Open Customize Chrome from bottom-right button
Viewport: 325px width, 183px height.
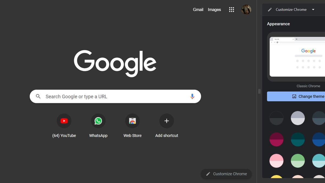click(x=226, y=174)
